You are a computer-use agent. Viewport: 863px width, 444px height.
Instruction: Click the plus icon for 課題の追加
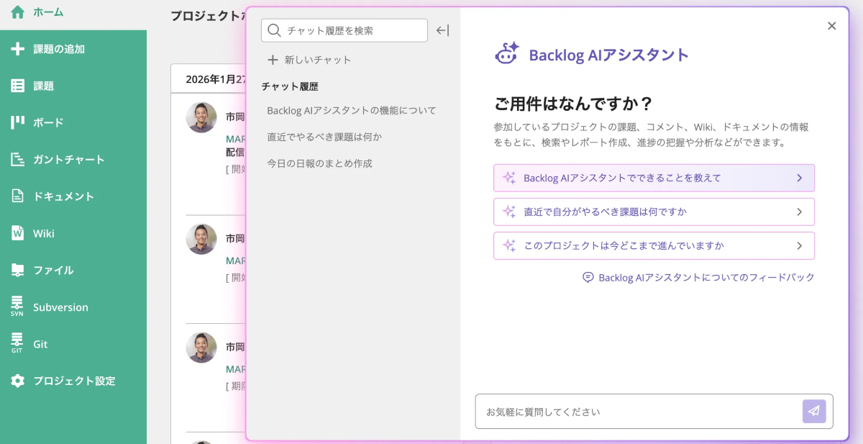(x=17, y=49)
